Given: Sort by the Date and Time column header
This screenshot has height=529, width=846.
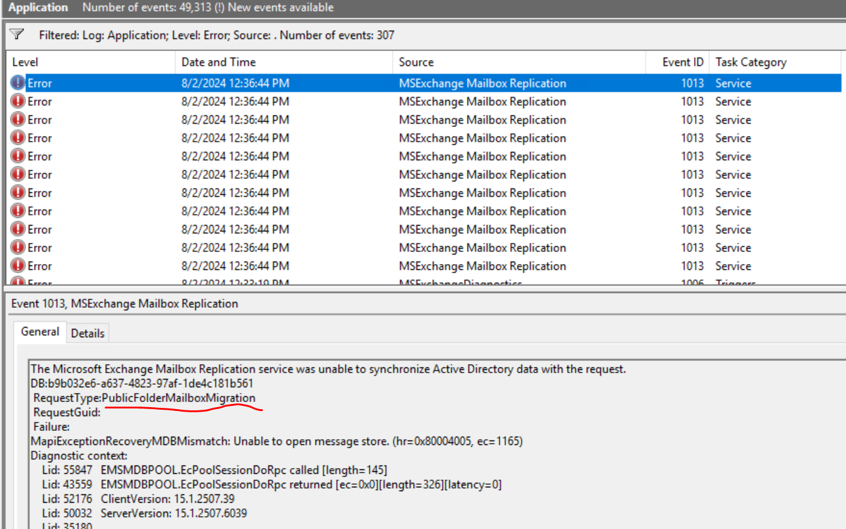Looking at the screenshot, I should click(x=218, y=62).
